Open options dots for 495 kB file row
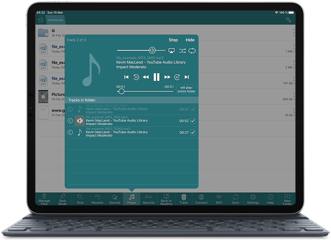 [294, 96]
